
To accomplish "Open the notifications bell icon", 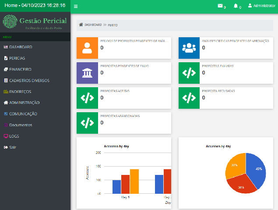I will tap(236, 6).
